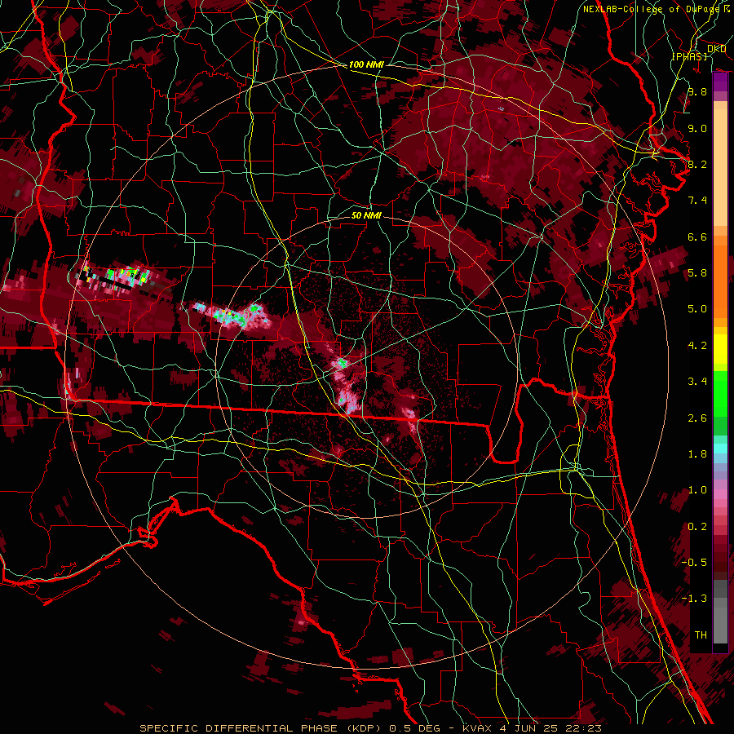734x734 pixels.
Task: Click the [PHAS] unit label
Action: (689, 56)
